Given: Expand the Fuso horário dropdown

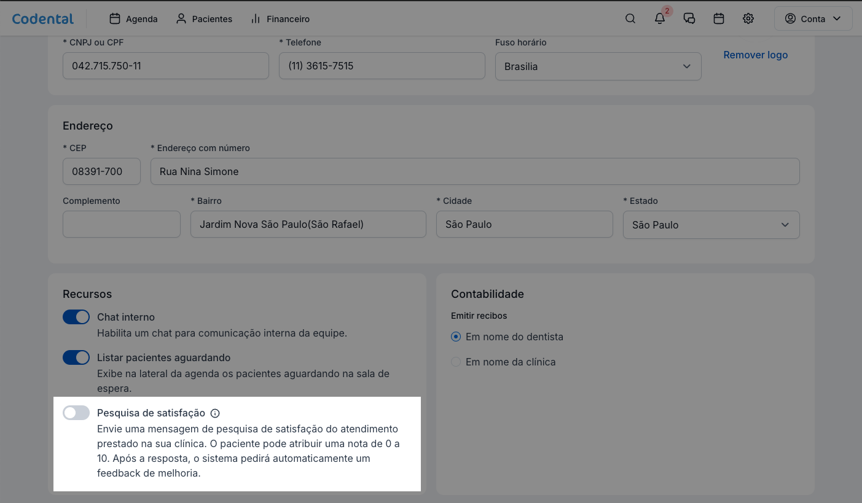Looking at the screenshot, I should [x=598, y=66].
